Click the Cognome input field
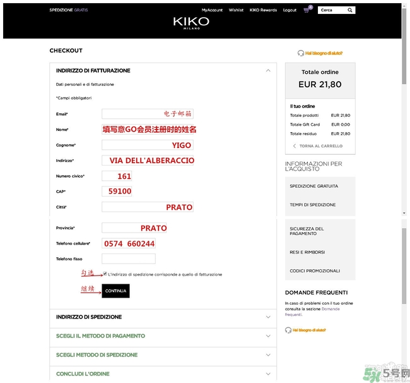 (x=148, y=145)
